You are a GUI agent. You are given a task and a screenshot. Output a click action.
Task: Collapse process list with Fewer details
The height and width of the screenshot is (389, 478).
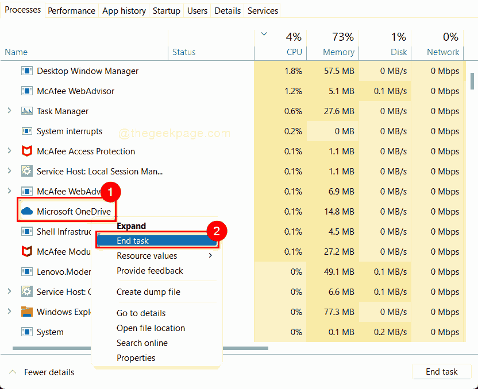click(x=41, y=372)
